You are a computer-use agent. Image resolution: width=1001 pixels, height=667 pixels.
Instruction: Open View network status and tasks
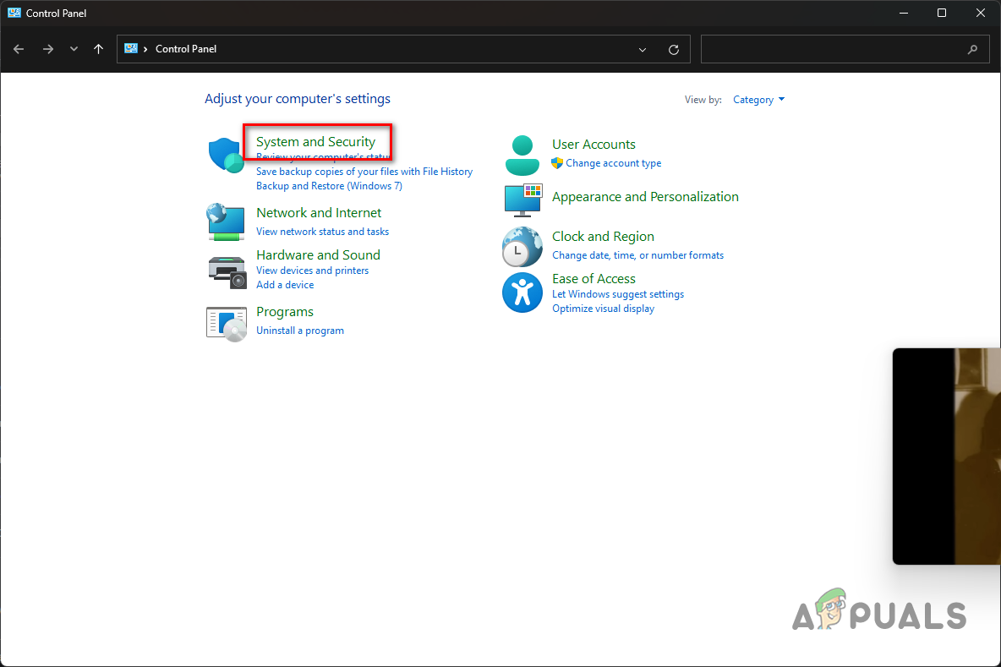(322, 231)
